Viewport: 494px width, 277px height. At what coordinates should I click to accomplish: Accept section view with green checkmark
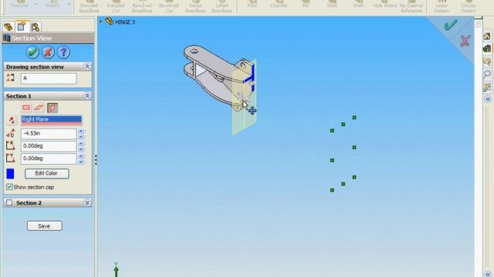click(x=32, y=52)
